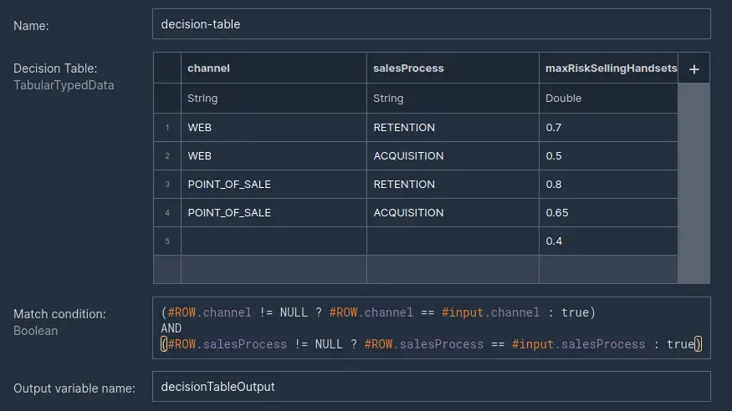Select row 4 ACQUISITION cell
Viewport: 732px width, 411px height.
453,212
